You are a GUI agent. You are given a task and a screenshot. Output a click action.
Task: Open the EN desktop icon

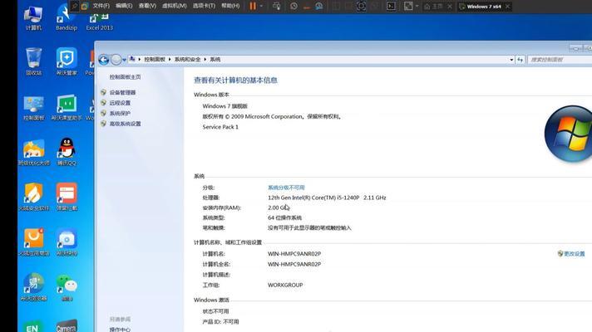tap(32, 326)
